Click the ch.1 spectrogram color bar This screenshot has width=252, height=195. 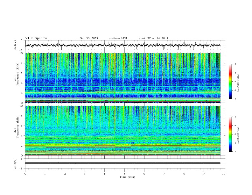(x=230, y=82)
